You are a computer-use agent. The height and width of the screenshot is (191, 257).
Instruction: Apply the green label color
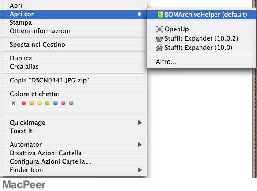coord(47,103)
